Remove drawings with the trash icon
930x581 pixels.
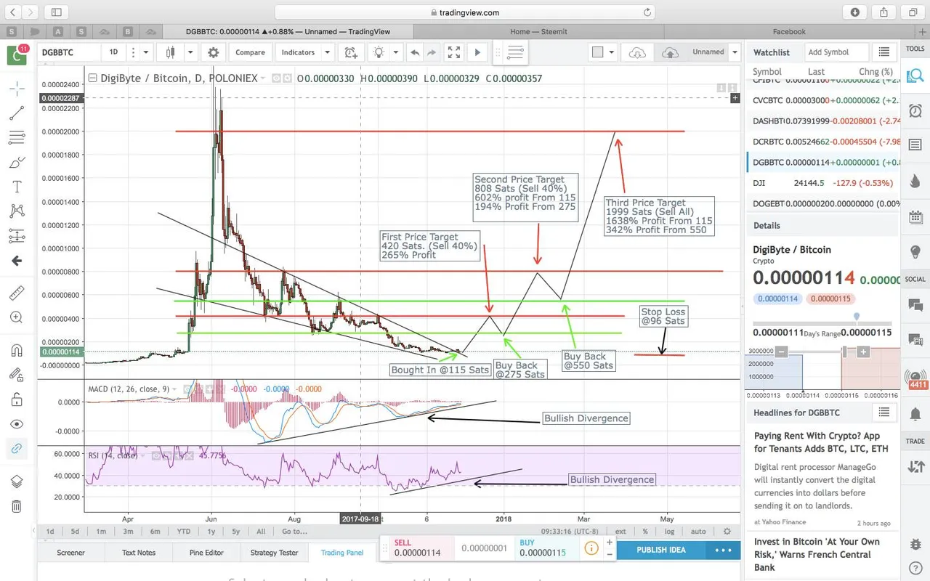pos(17,506)
